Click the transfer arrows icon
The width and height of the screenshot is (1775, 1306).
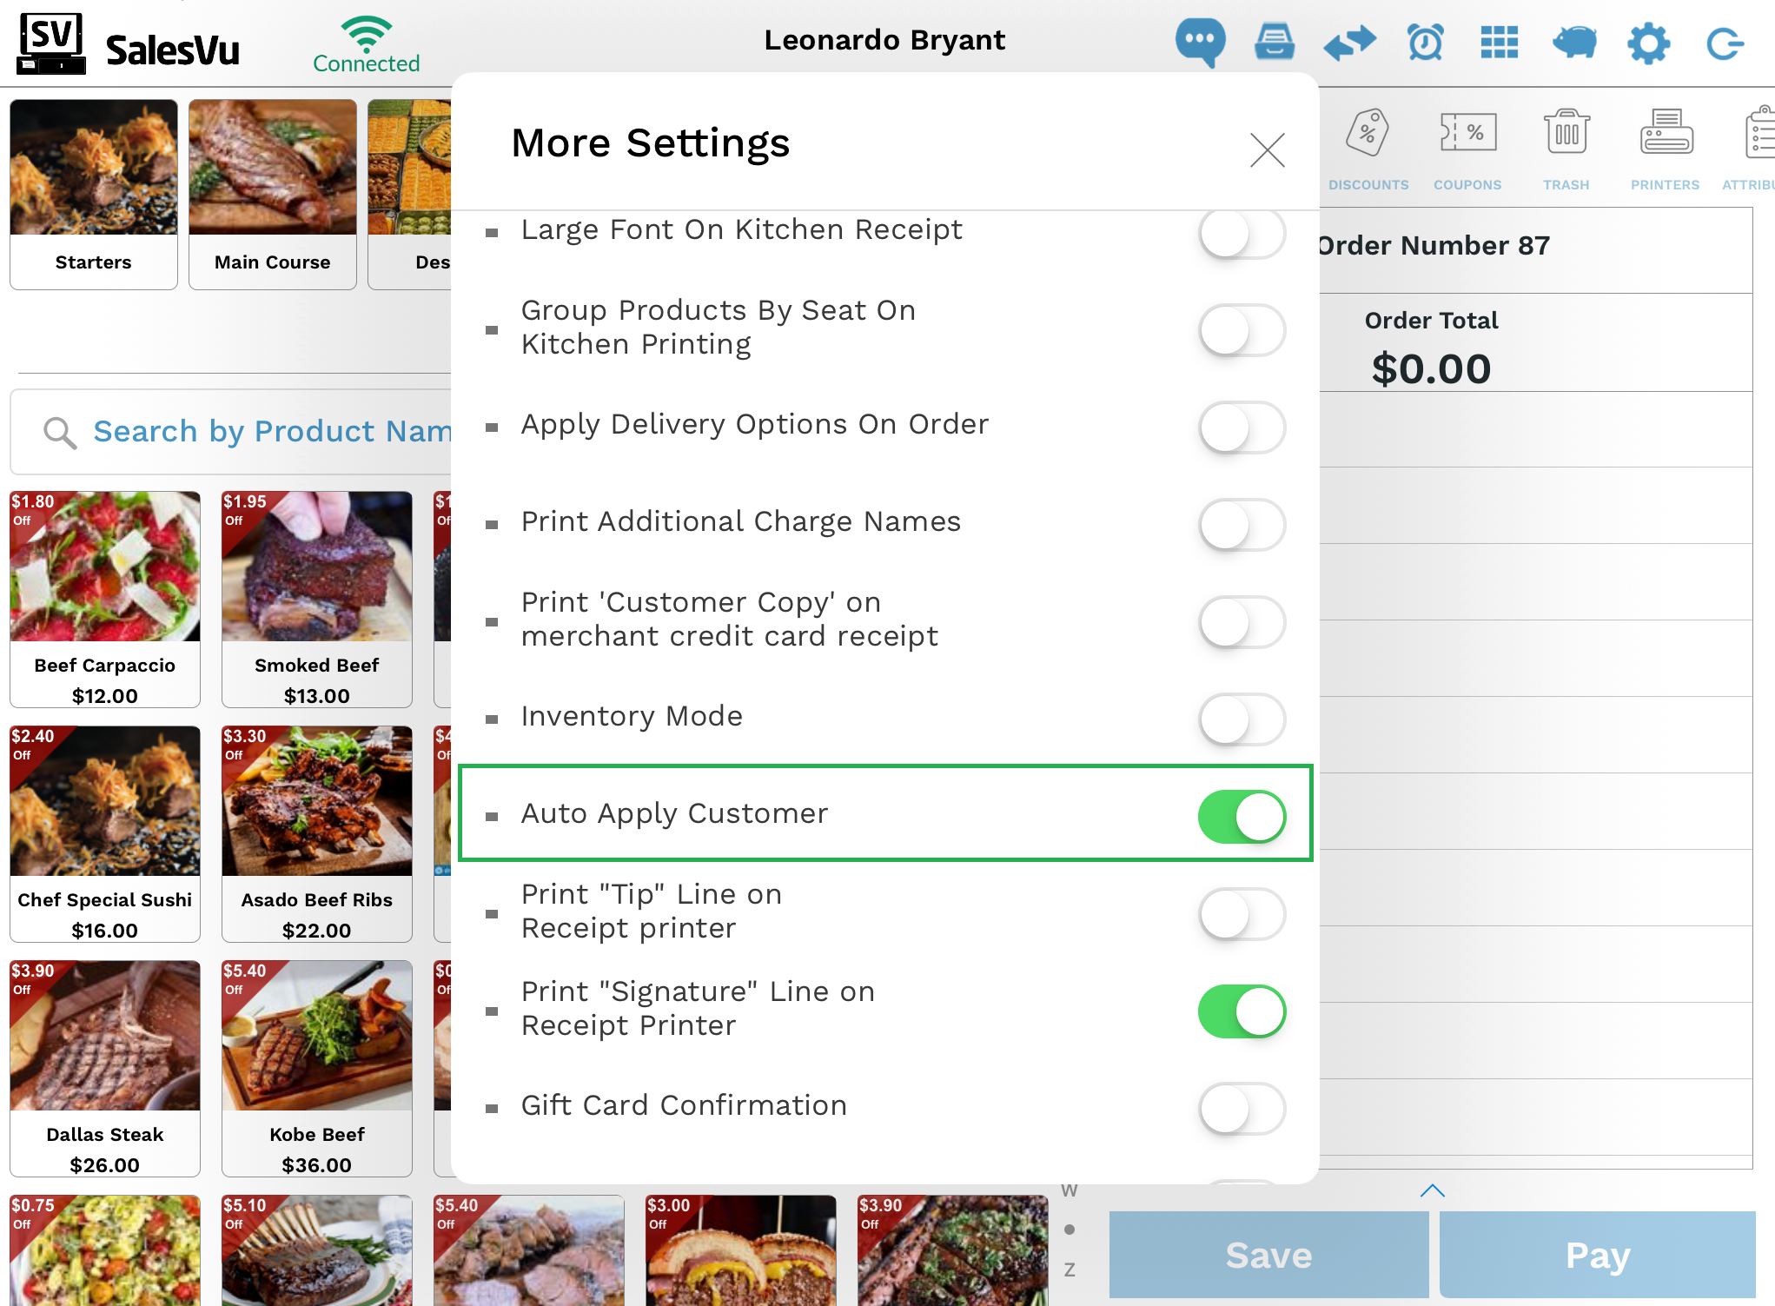tap(1349, 43)
